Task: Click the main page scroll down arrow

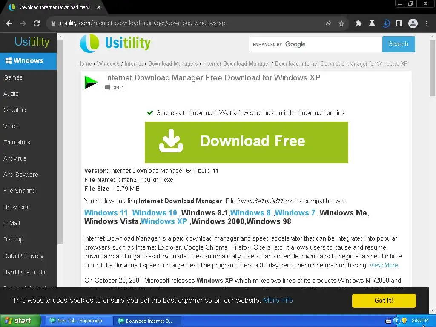Action: [432, 310]
